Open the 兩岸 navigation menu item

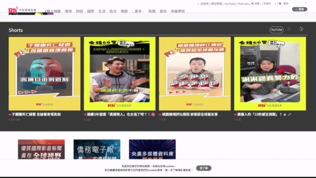[x=68, y=11]
